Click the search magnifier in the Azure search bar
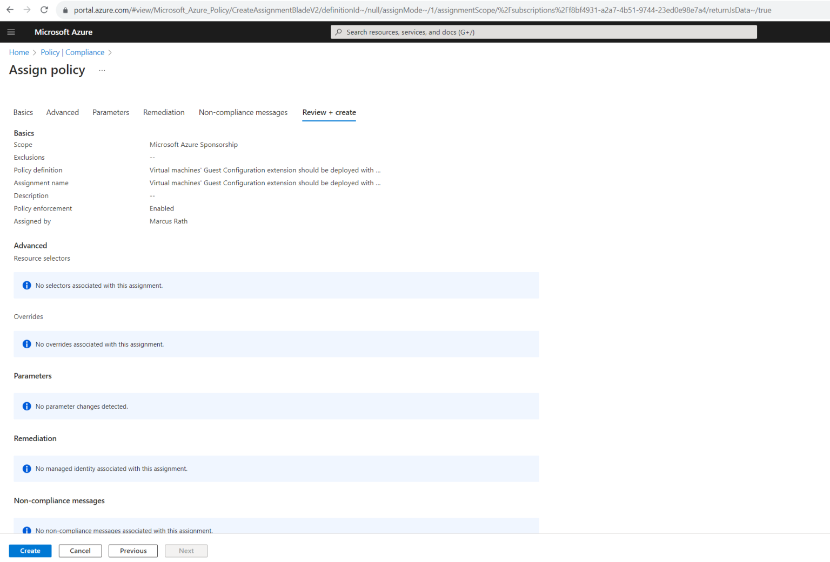This screenshot has height=562, width=830. pos(338,32)
